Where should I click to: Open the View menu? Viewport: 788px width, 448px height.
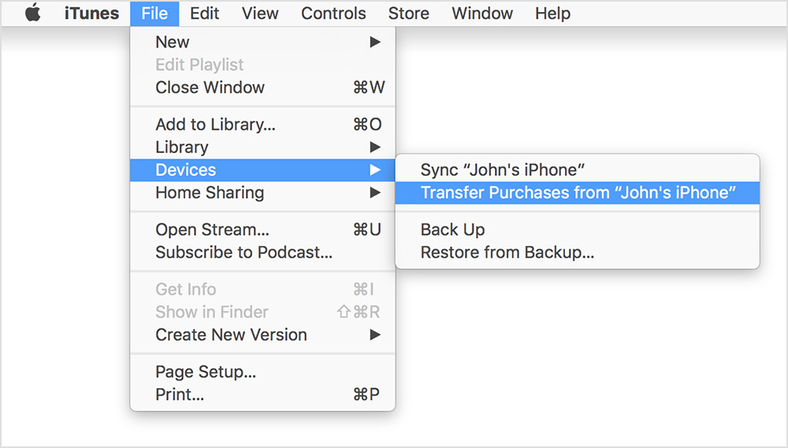(x=260, y=13)
